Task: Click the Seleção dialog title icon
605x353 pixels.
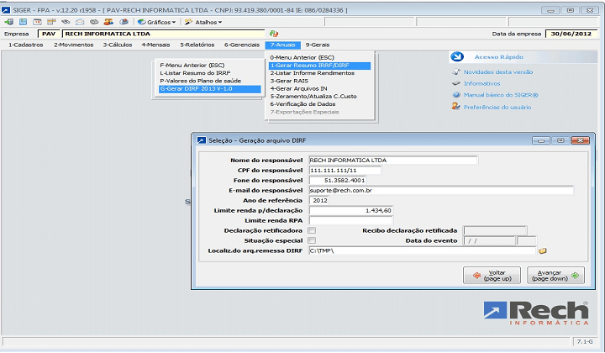Action: tap(202, 140)
